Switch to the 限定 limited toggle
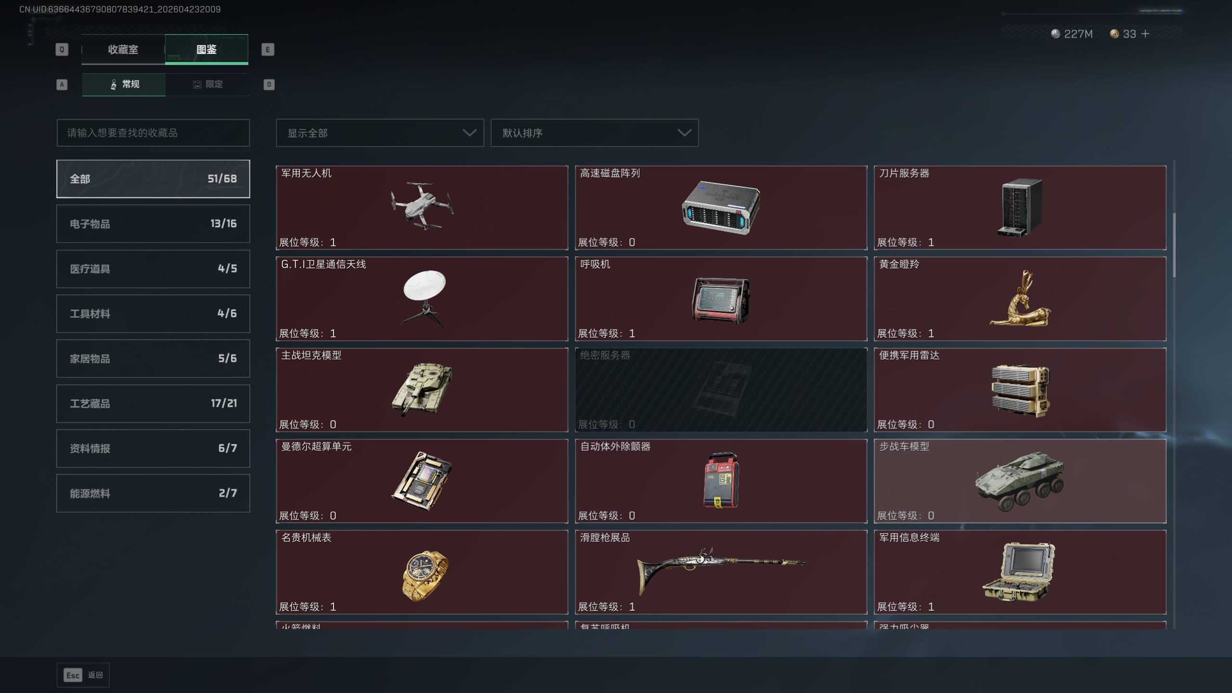This screenshot has height=693, width=1232. point(207,85)
